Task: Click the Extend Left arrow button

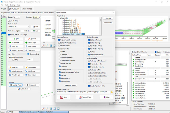Action: pos(16,43)
